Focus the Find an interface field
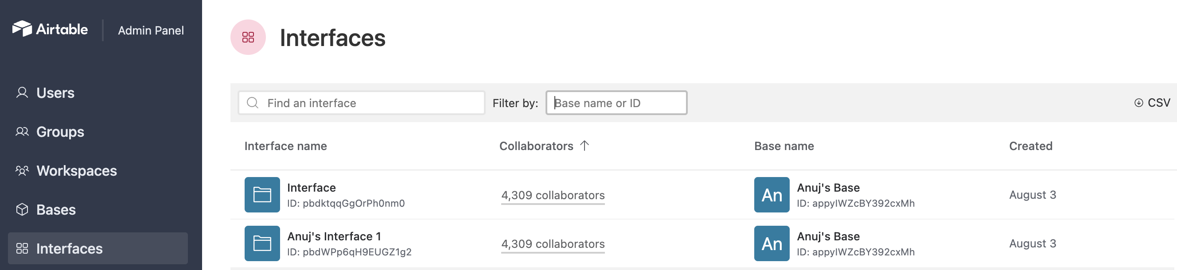Image resolution: width=1177 pixels, height=270 pixels. [x=362, y=103]
